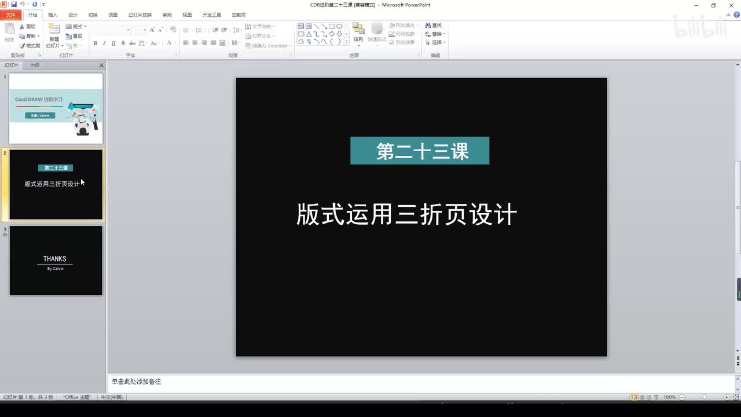Open the 替换 replace dropdown
The width and height of the screenshot is (741, 417).
[444, 34]
